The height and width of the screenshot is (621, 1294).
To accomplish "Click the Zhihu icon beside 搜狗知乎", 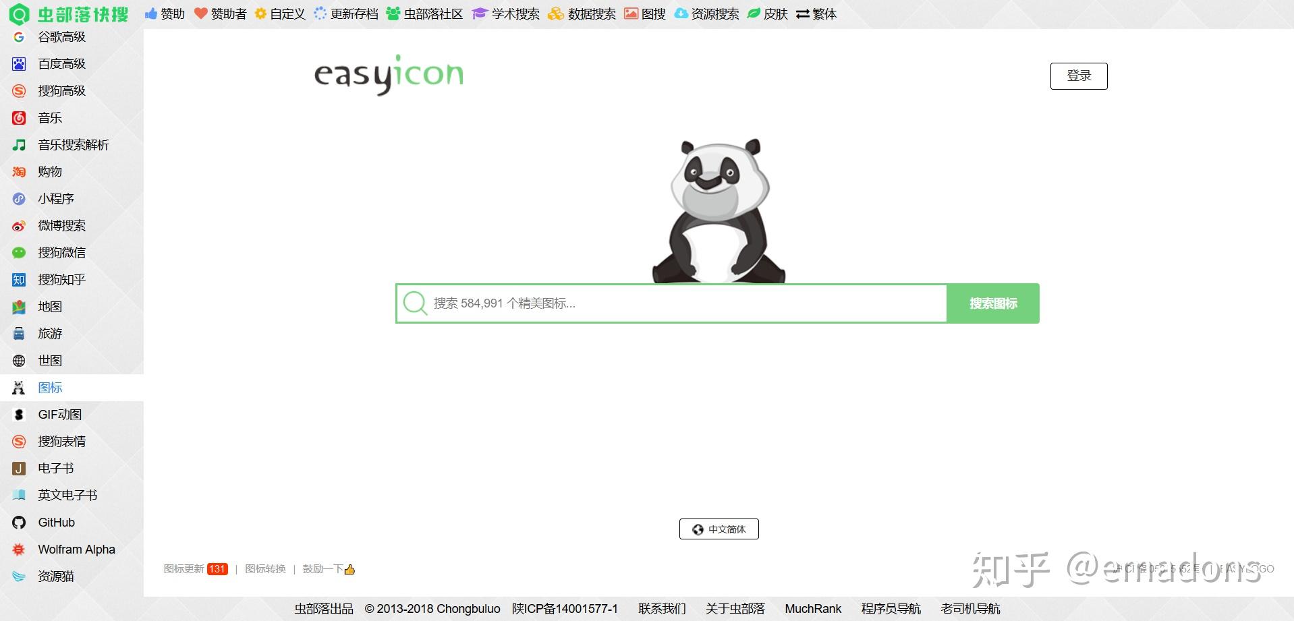I will click(19, 280).
